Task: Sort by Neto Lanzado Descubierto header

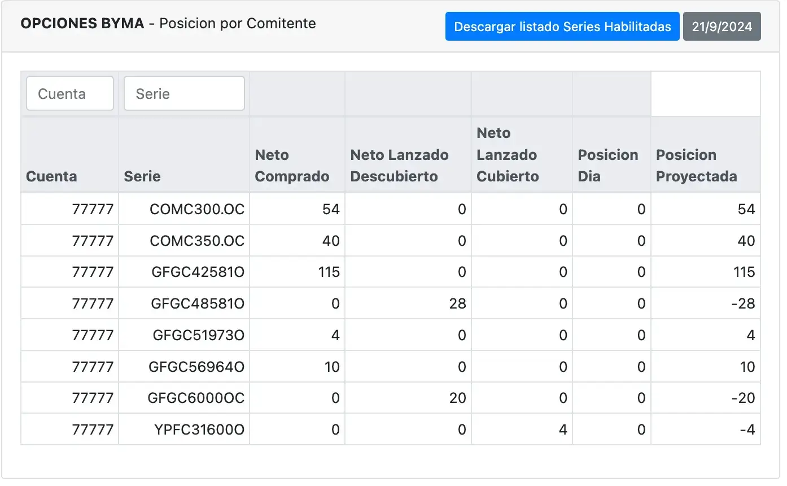Action: coord(400,166)
